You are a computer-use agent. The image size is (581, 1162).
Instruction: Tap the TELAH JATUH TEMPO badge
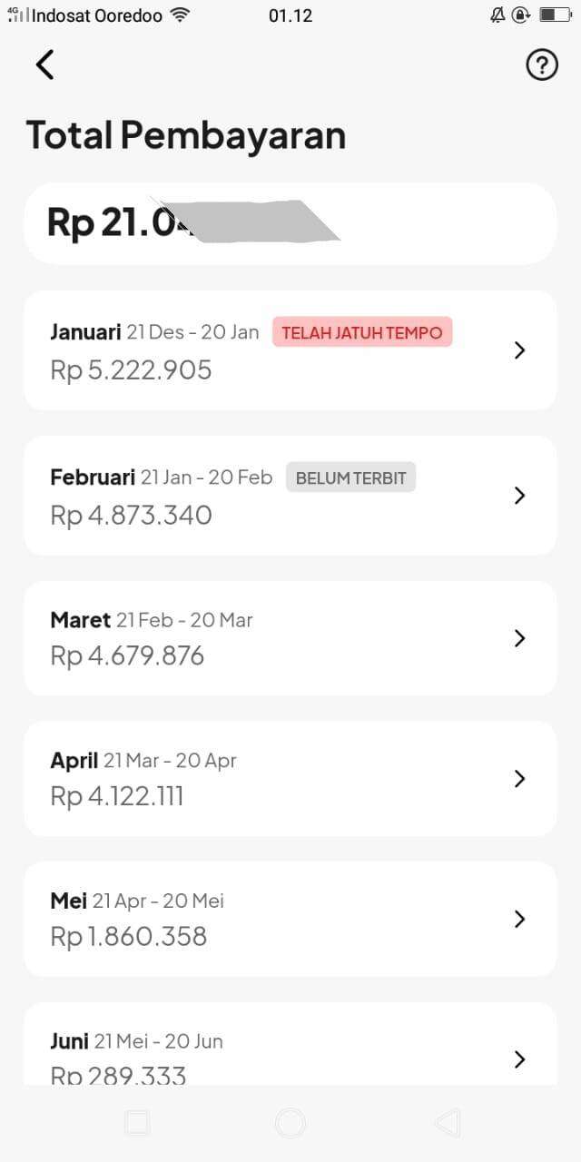(x=362, y=332)
